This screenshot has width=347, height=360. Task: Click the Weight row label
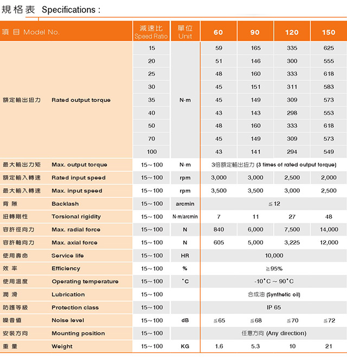tap(62, 346)
